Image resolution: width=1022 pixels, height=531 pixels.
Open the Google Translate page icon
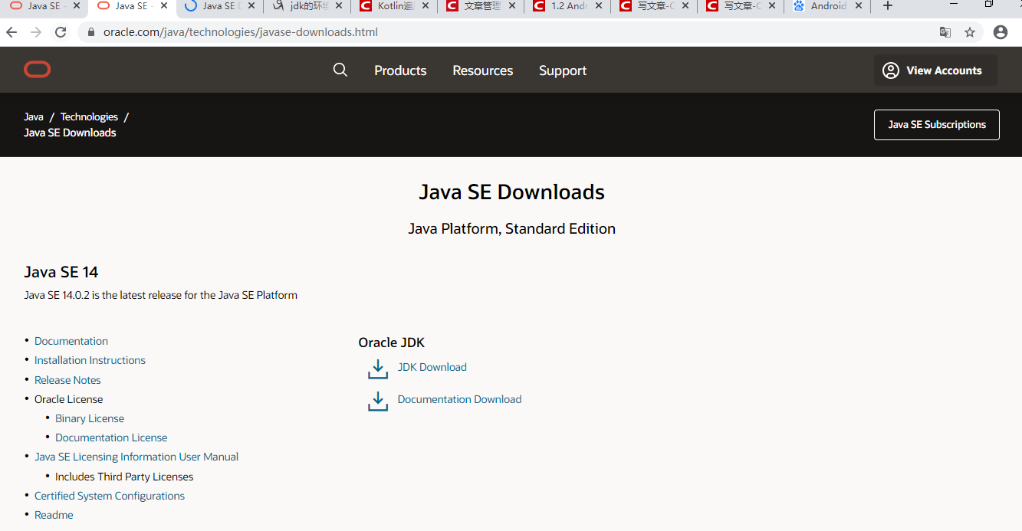[x=945, y=32]
